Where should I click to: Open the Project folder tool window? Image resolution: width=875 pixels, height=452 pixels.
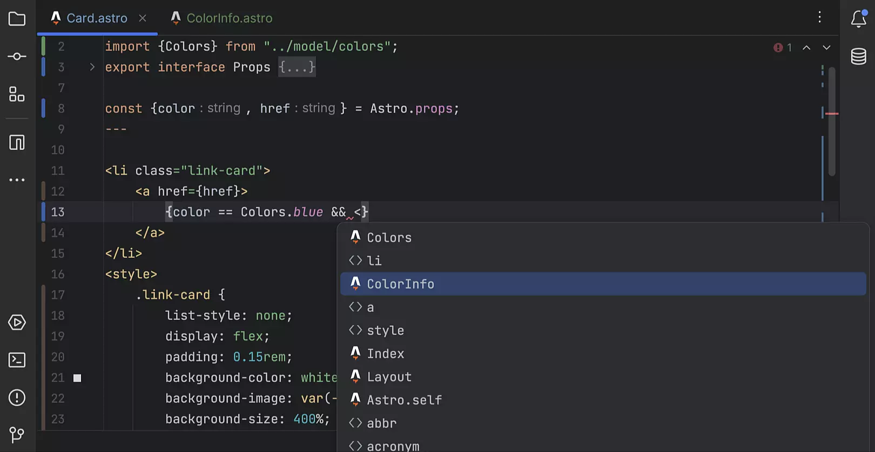pos(17,19)
